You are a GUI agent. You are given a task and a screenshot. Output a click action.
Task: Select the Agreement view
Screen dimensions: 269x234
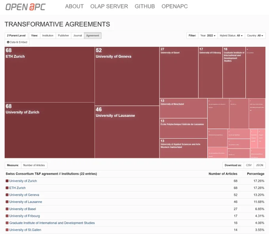tap(93, 36)
